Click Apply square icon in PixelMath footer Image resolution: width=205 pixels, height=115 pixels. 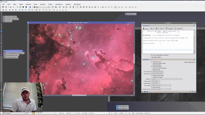(145, 92)
